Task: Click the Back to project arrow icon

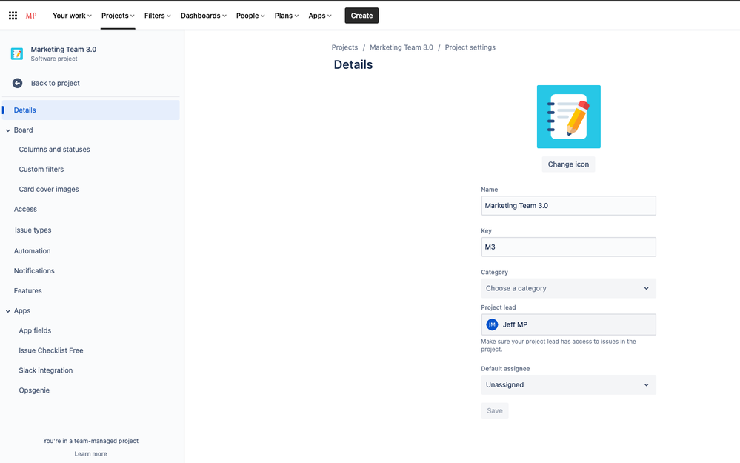Action: pyautogui.click(x=16, y=83)
